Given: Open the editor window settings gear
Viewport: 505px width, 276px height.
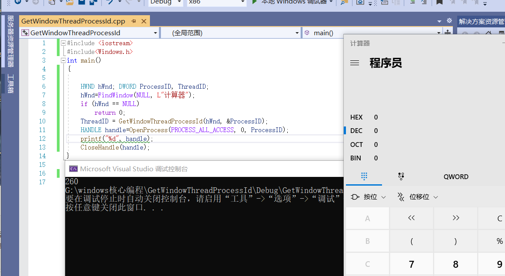Looking at the screenshot, I should pos(449,20).
